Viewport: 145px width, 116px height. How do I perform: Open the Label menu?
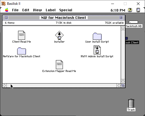pyautogui.click(x=50, y=10)
